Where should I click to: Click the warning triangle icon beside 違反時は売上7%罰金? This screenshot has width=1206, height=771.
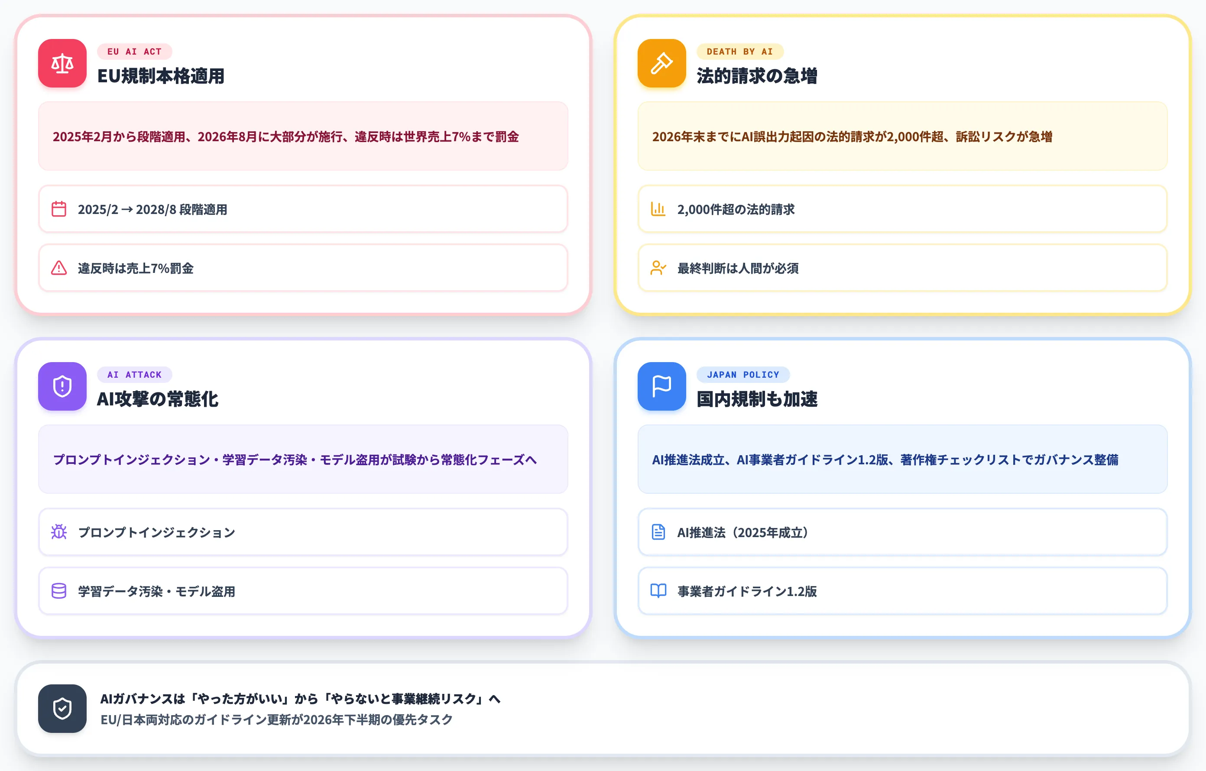pyautogui.click(x=59, y=268)
